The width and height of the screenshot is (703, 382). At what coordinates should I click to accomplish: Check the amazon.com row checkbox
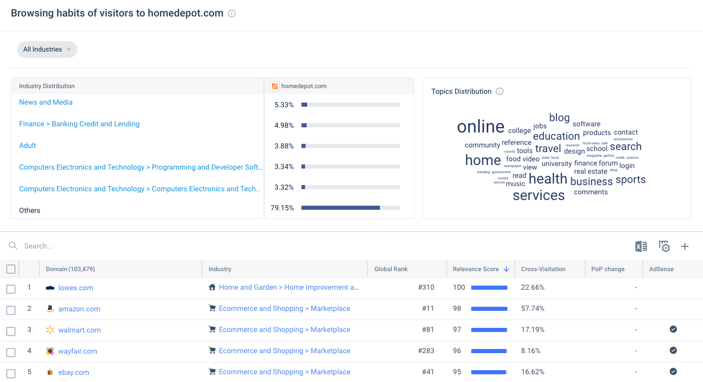point(11,310)
